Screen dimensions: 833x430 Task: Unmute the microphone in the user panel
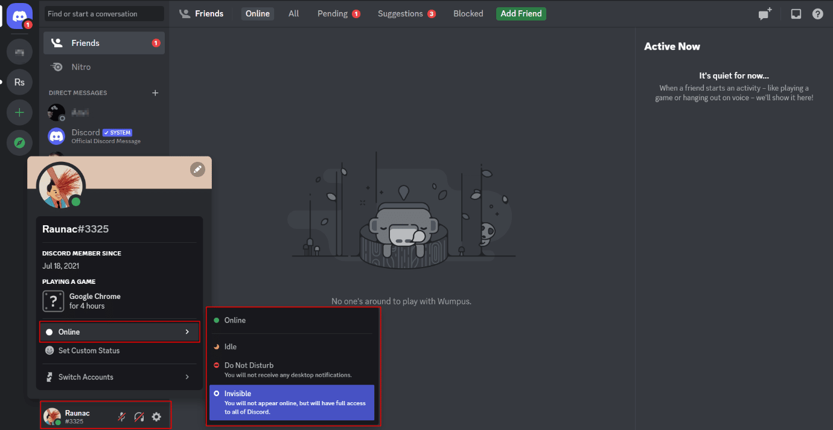120,416
